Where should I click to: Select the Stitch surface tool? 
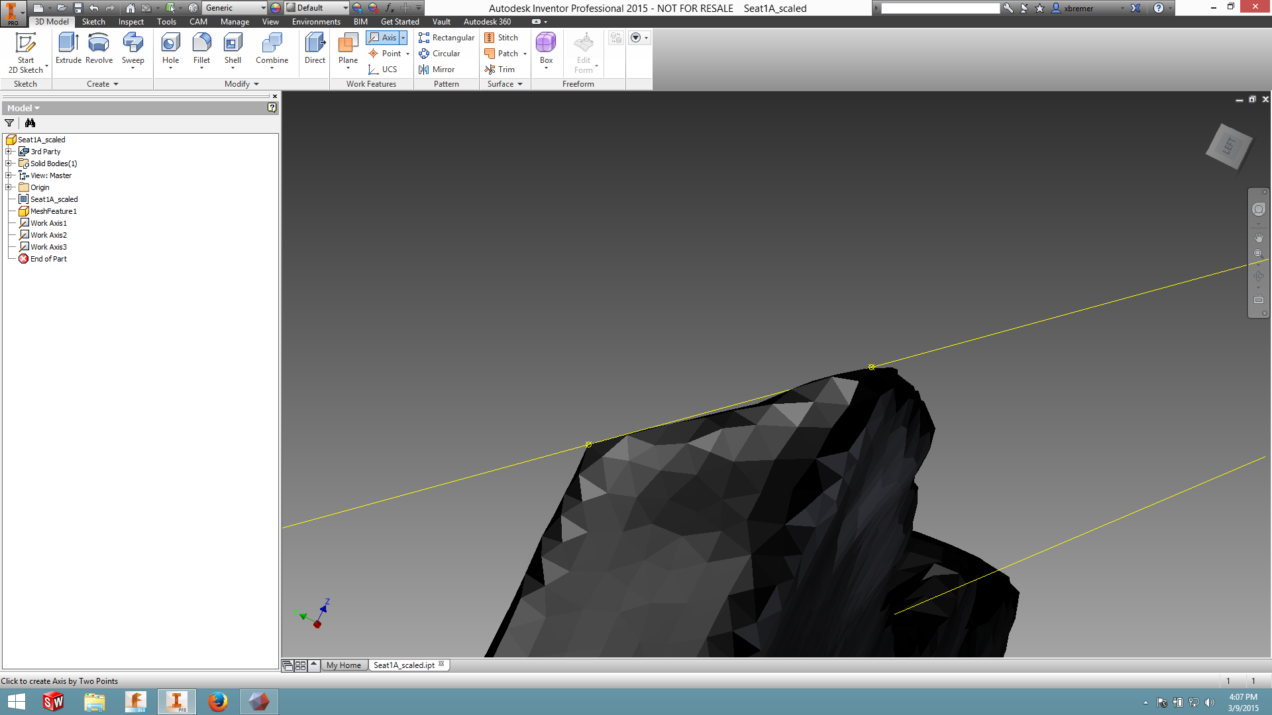pos(502,38)
